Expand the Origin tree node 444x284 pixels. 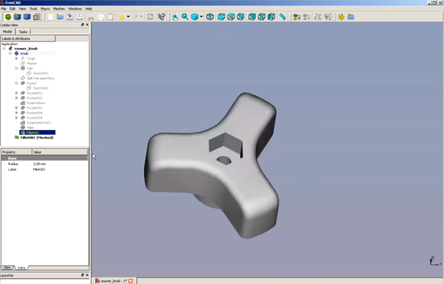click(x=16, y=58)
